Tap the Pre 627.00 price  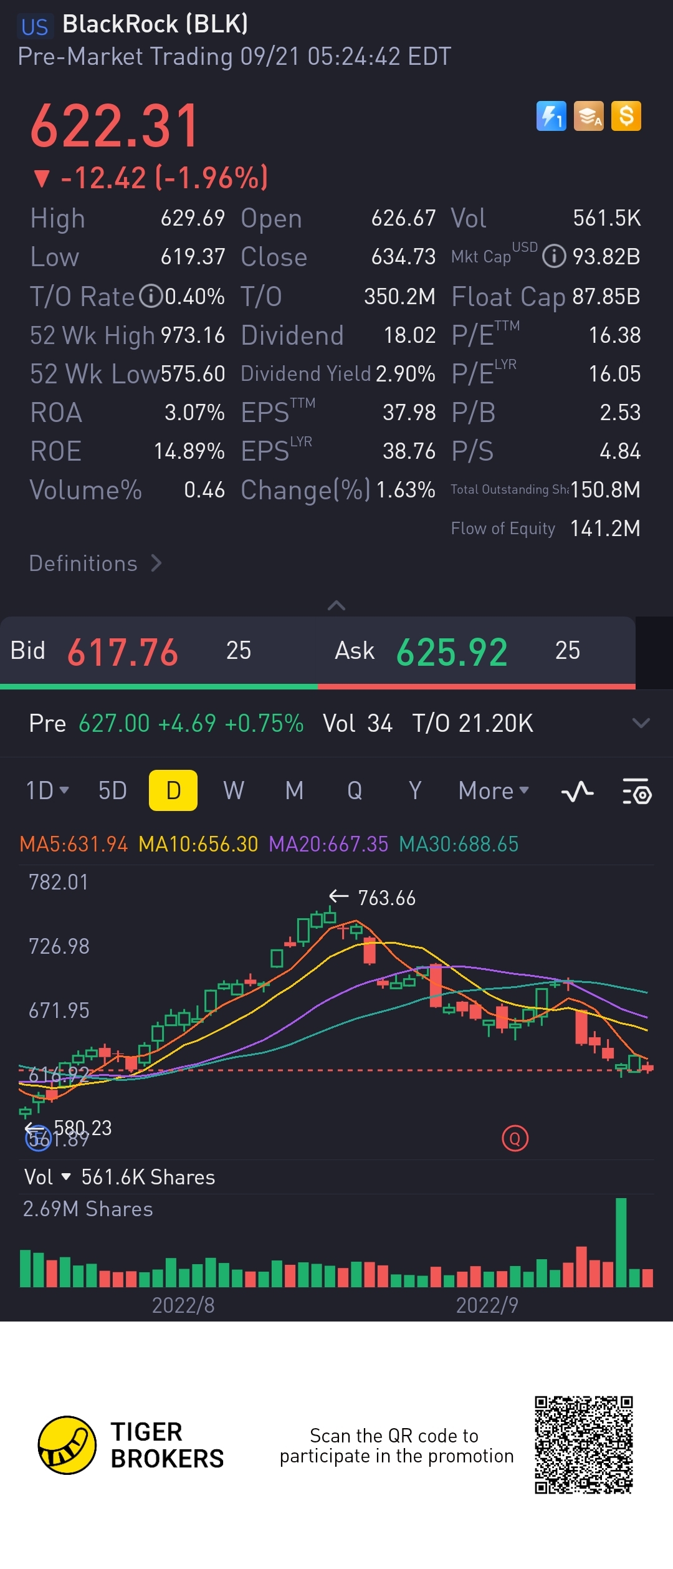pyautogui.click(x=114, y=724)
